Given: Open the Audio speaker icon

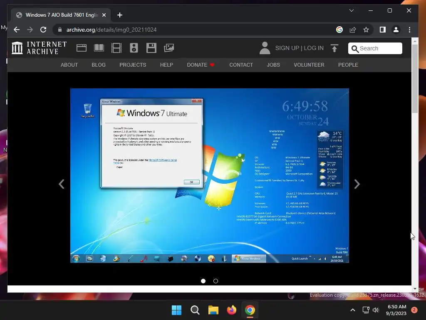Looking at the screenshot, I should point(134,48).
